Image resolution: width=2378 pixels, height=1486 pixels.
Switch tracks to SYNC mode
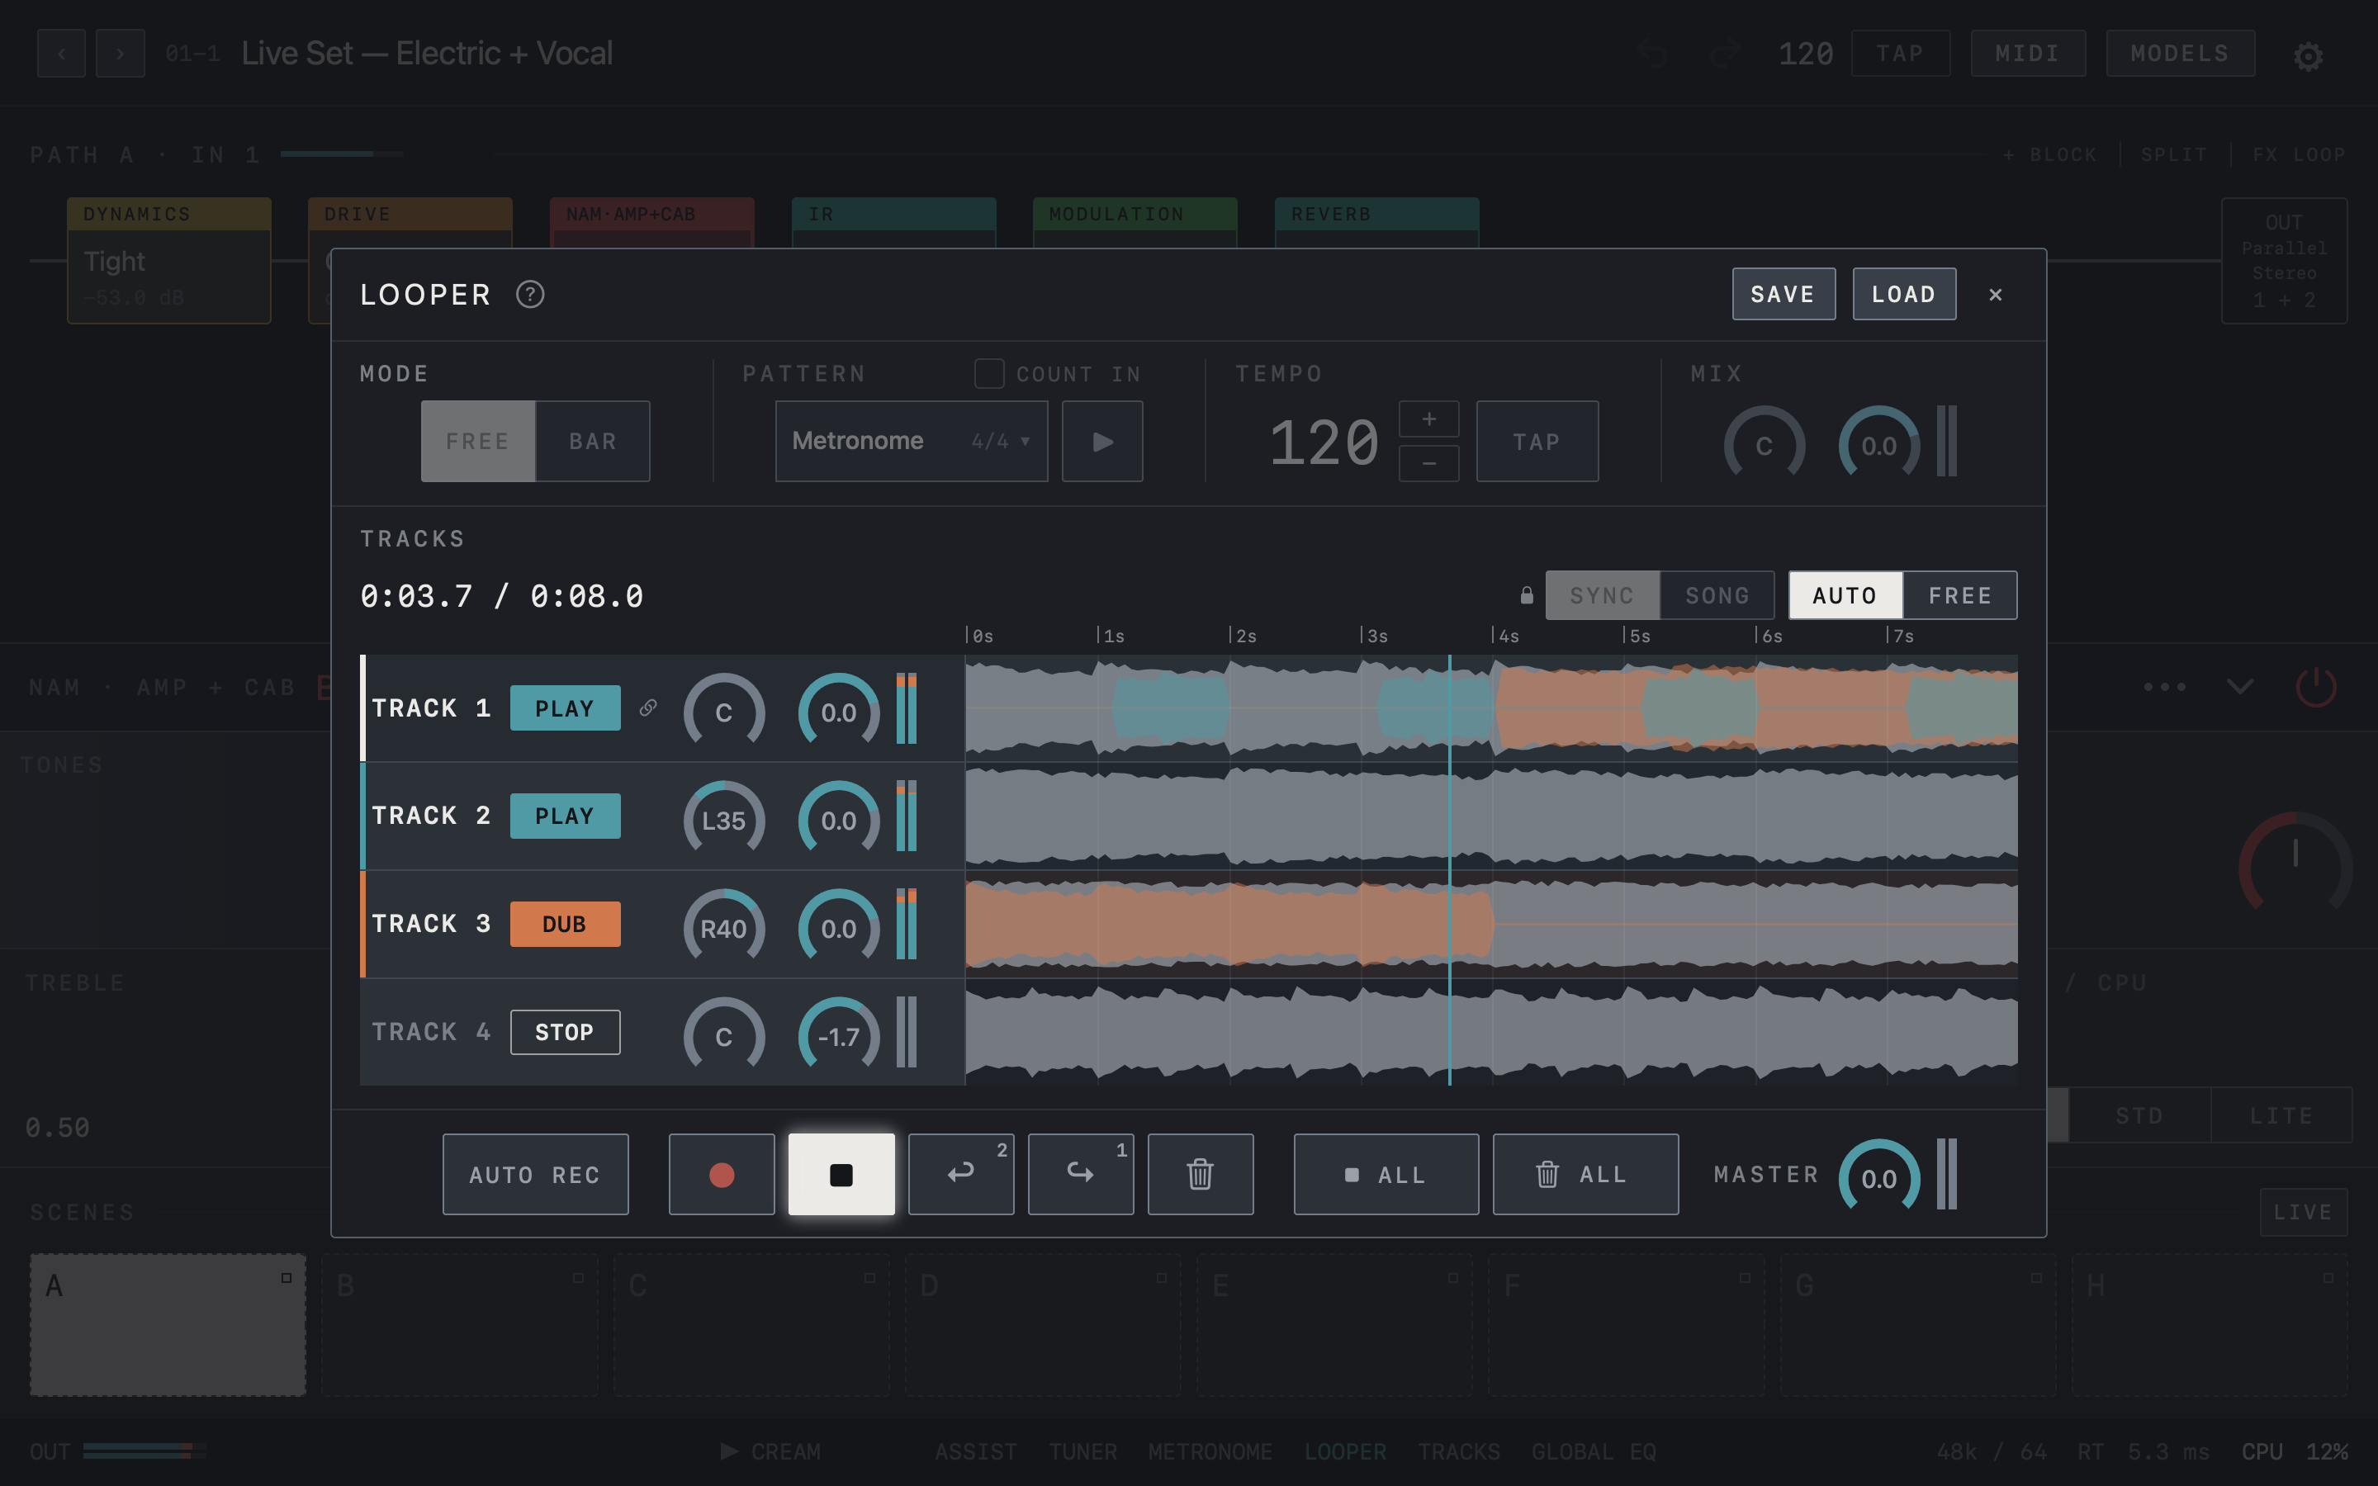pos(1603,595)
